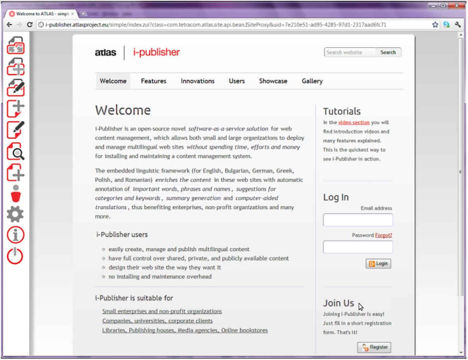Click the 'Join Us' heading

(x=338, y=303)
